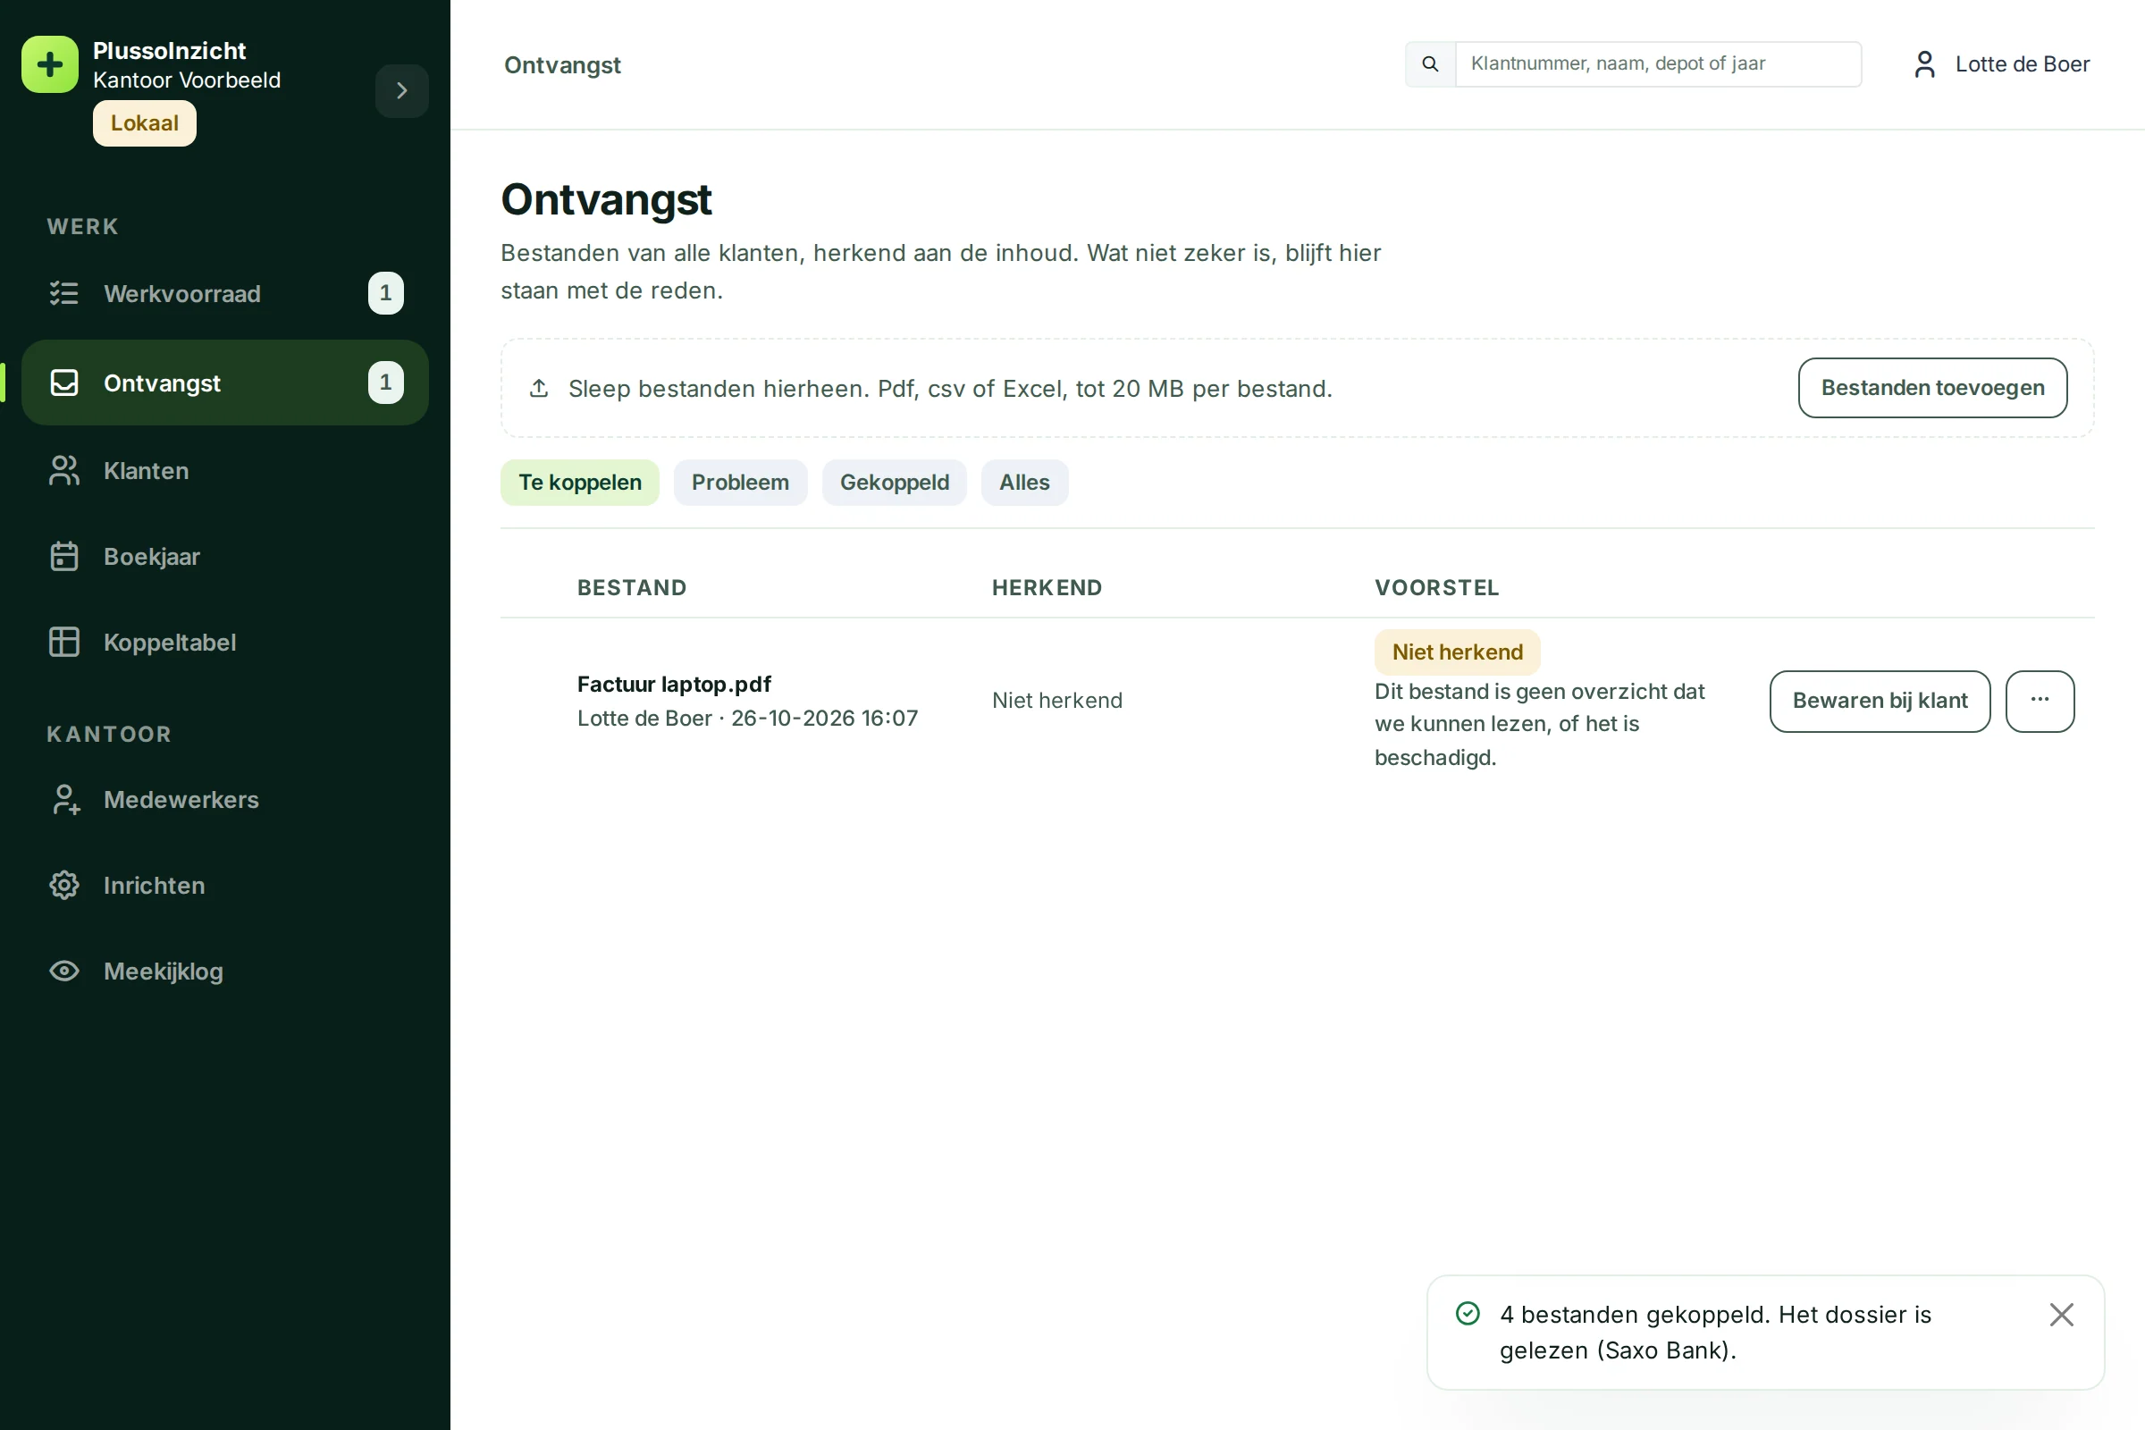Click the Inrichten gear icon
This screenshot has height=1430, width=2145.
point(63,886)
